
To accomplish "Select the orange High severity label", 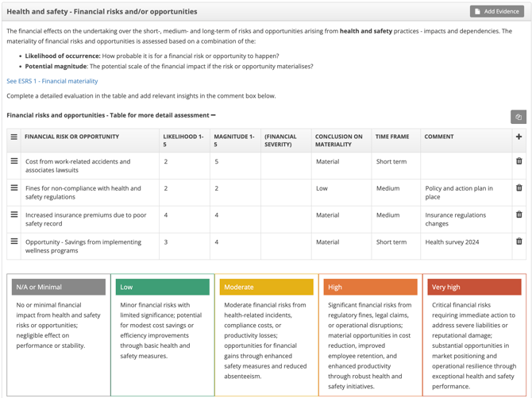I will point(370,287).
